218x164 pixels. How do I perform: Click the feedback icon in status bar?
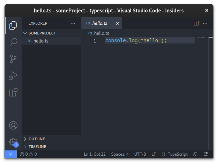pyautogui.click(x=195, y=154)
